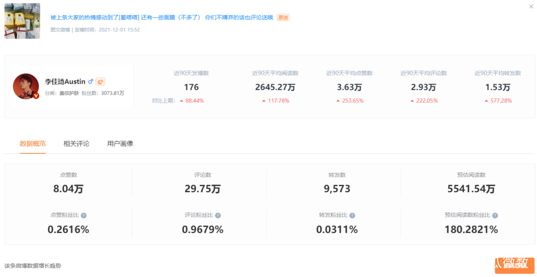Open the Weibo post title link
Viewport: 537px width, 277px height.
tap(162, 17)
